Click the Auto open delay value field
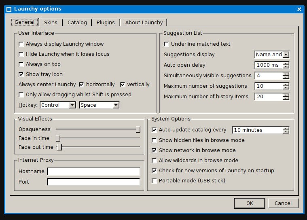 269,65
